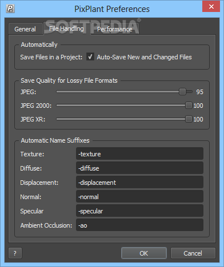Click the JPEG 2000 quality slider handle
The height and width of the screenshot is (267, 224).
click(189, 106)
